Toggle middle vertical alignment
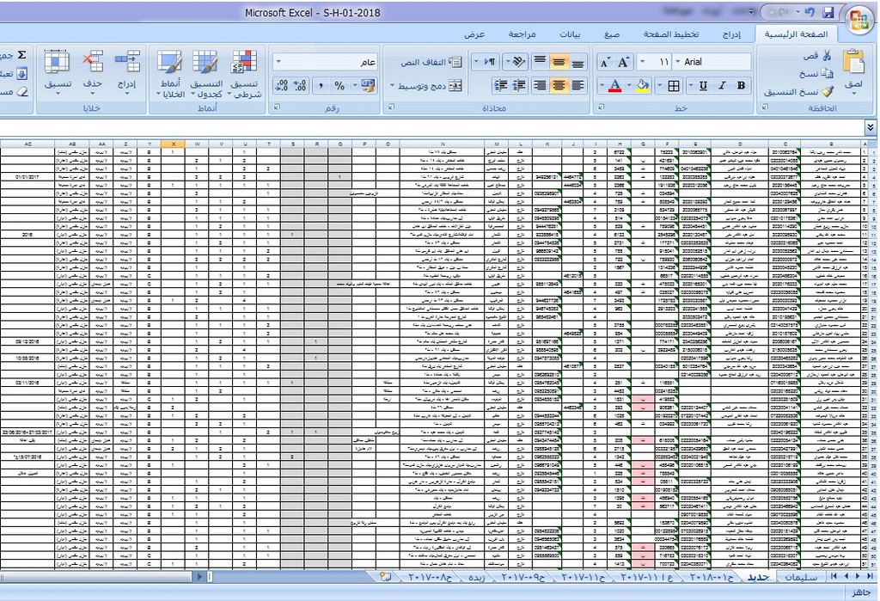The image size is (880, 601). click(559, 62)
